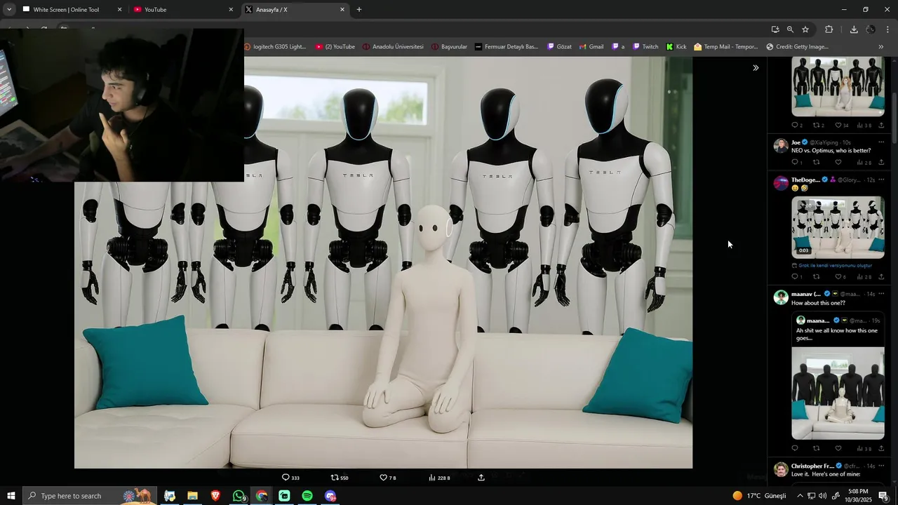The image size is (898, 505).
Task: Close the Anasayfa / X tab
Action: click(x=342, y=10)
